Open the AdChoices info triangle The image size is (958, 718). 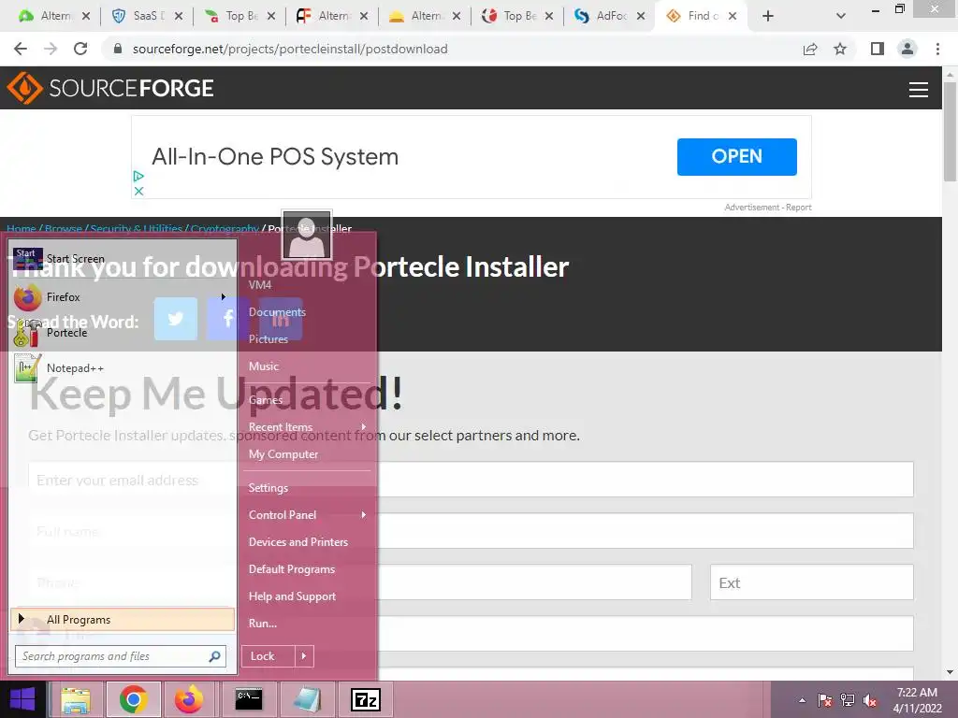click(x=138, y=176)
